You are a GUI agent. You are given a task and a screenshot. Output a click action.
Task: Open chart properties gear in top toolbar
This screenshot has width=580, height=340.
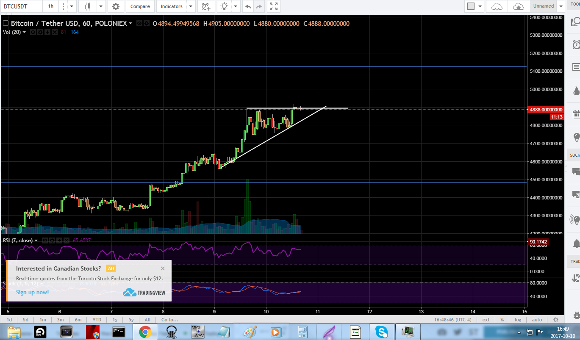coord(116,6)
